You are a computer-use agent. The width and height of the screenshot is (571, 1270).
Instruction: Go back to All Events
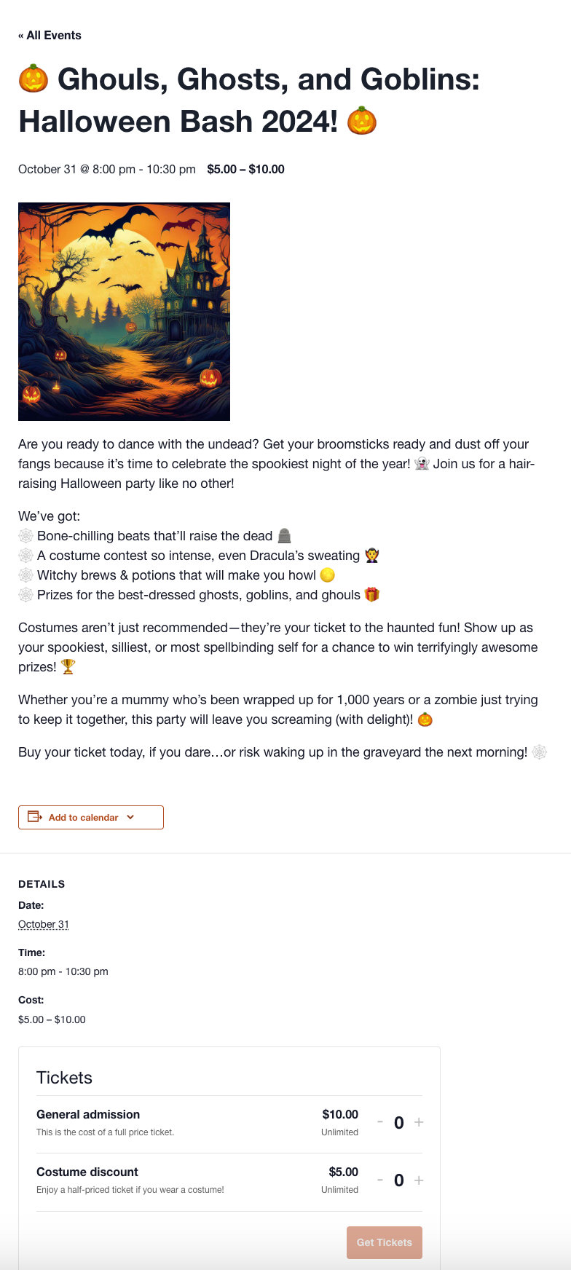point(50,35)
